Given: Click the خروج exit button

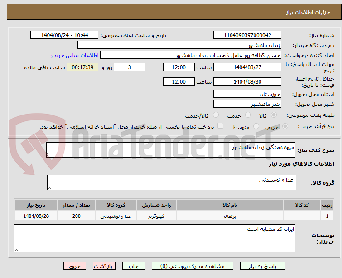Looking at the screenshot, I should (75, 266).
